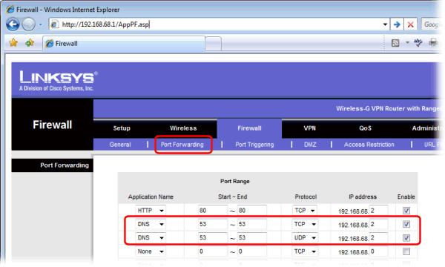
Task: Open a new blank browser tab
Action: click(213, 44)
